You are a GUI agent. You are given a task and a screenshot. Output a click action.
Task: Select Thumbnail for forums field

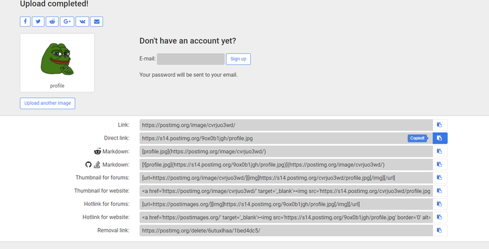click(286, 177)
